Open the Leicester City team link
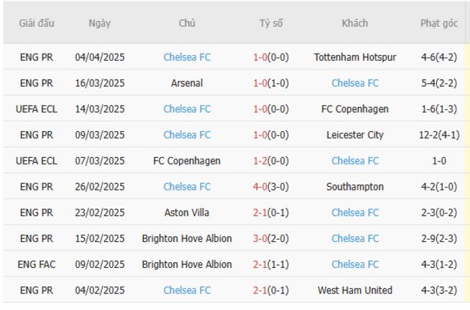The width and height of the screenshot is (470, 310). coord(355,135)
